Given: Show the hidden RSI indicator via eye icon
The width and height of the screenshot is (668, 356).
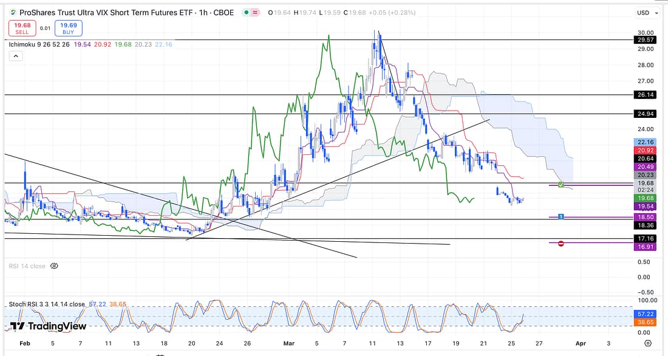Looking at the screenshot, I should pos(54,266).
